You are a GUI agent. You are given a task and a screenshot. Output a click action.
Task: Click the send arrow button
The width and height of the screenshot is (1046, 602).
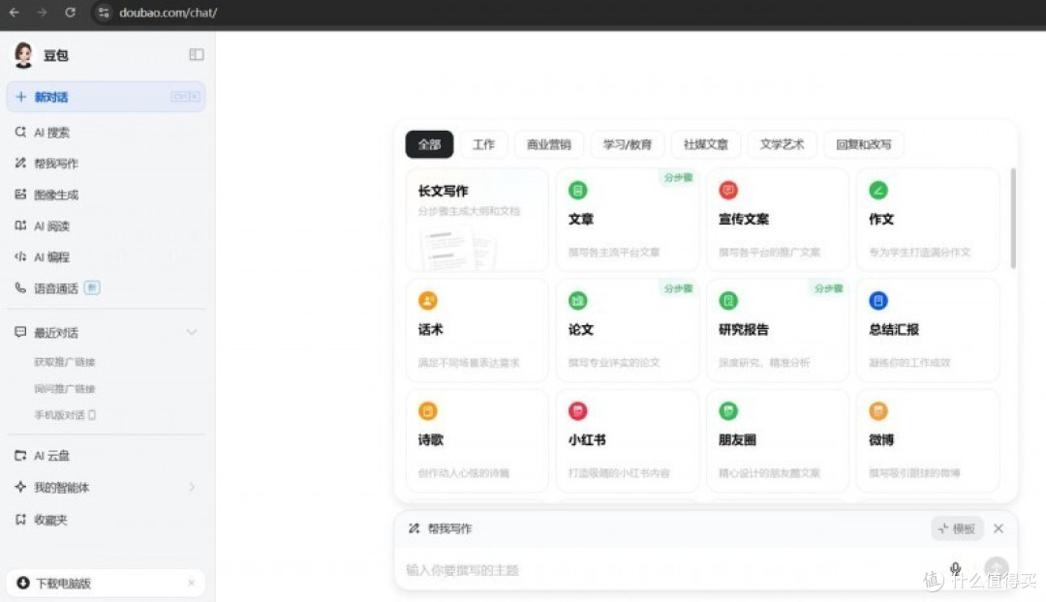(996, 569)
